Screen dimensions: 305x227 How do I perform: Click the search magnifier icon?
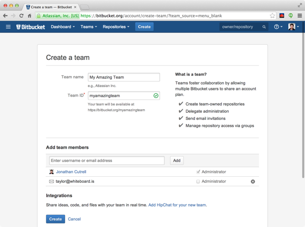(x=264, y=27)
